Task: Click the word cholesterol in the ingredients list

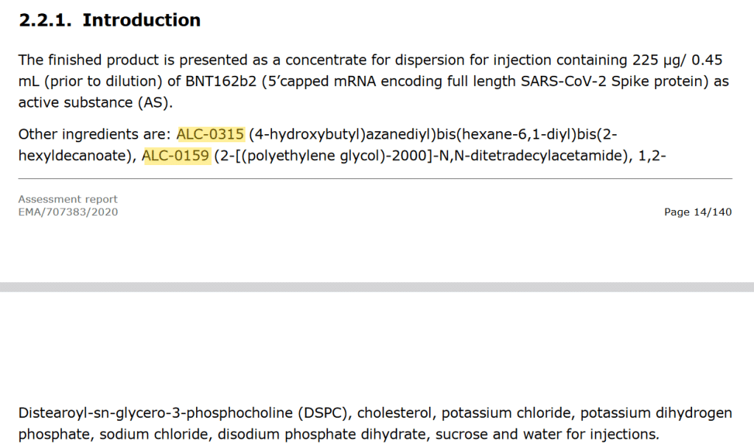Action: coord(394,413)
